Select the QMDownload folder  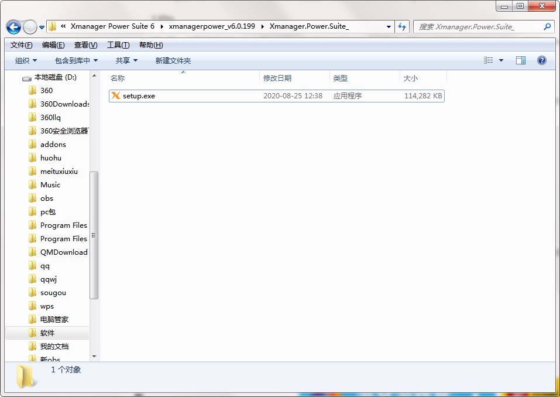pos(64,252)
